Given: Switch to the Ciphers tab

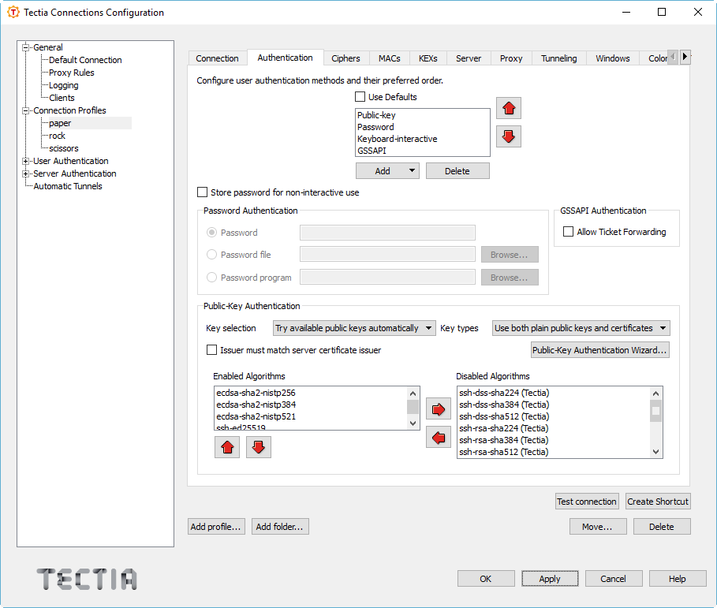Looking at the screenshot, I should click(x=345, y=58).
